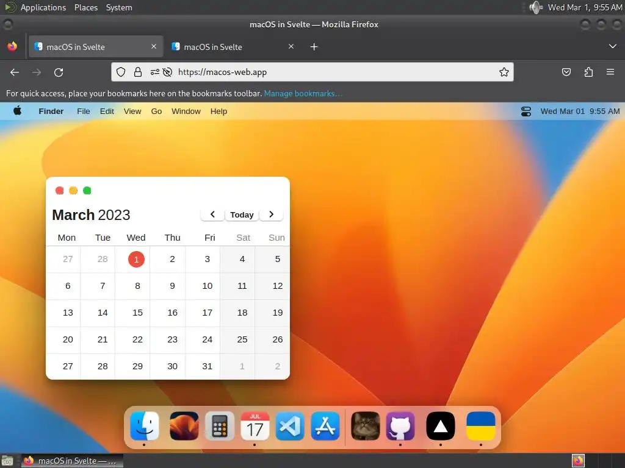
Task: Click 'March 2023' calendar heading
Action: pyautogui.click(x=91, y=215)
